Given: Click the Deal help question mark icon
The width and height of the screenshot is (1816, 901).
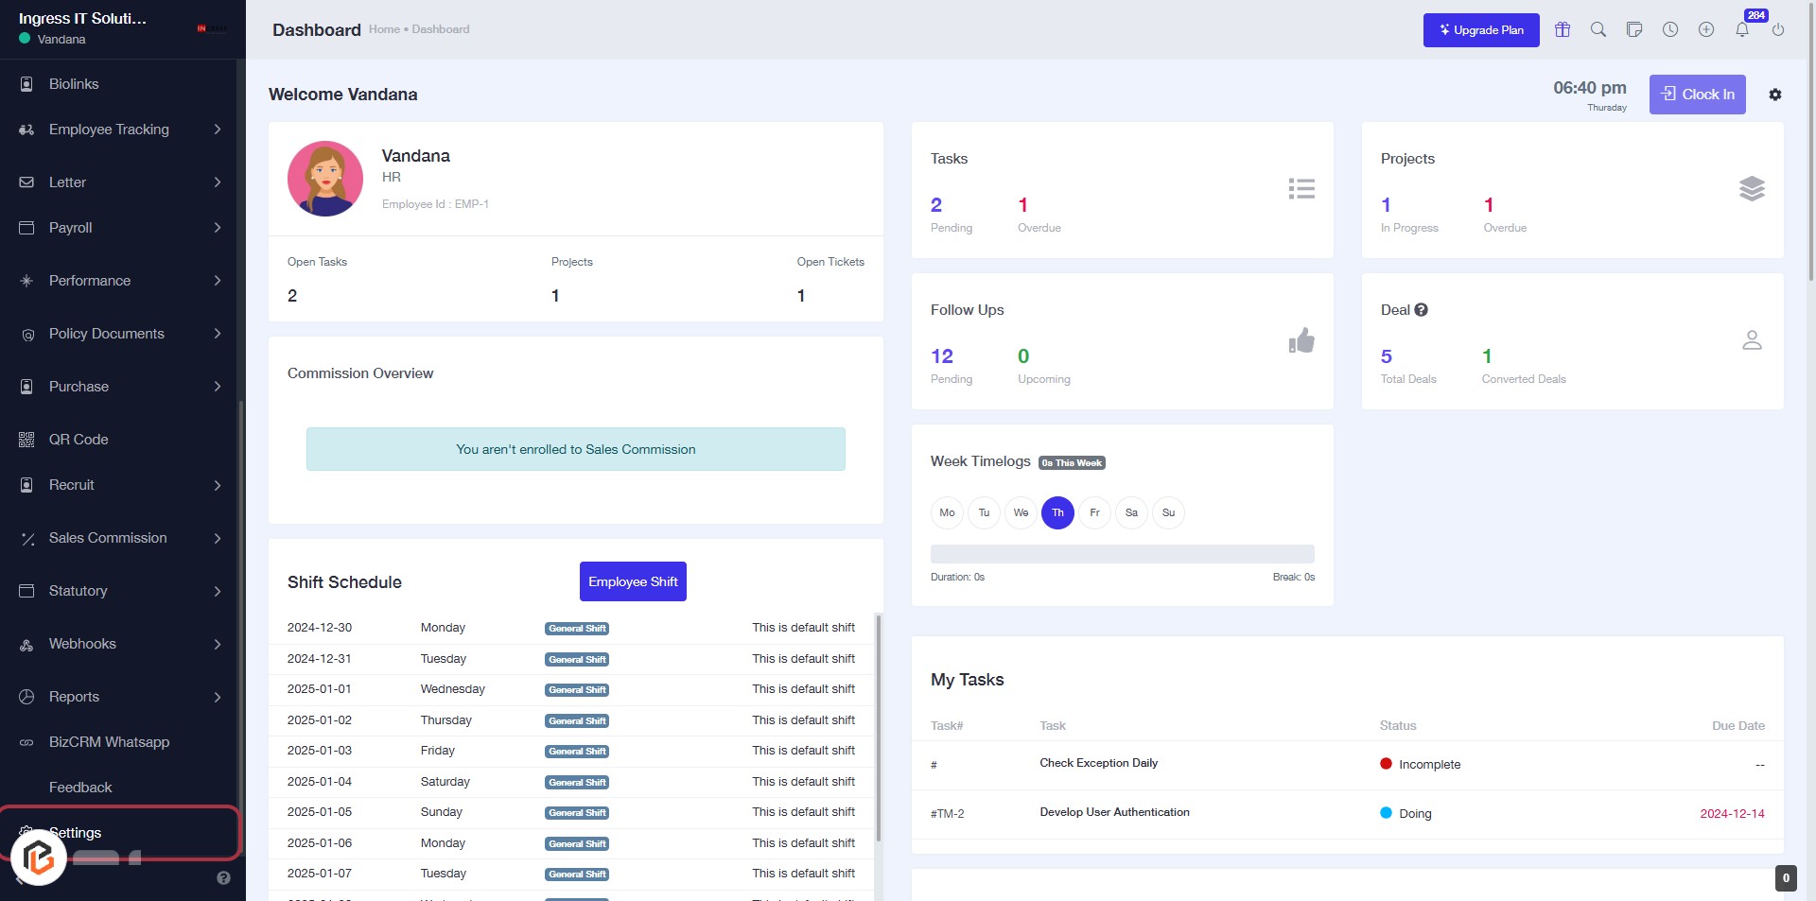Looking at the screenshot, I should point(1421,310).
